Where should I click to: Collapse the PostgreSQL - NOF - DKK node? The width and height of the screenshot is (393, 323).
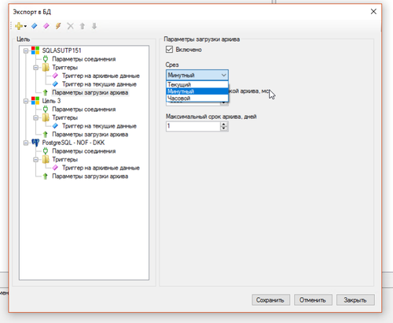[x=26, y=143]
